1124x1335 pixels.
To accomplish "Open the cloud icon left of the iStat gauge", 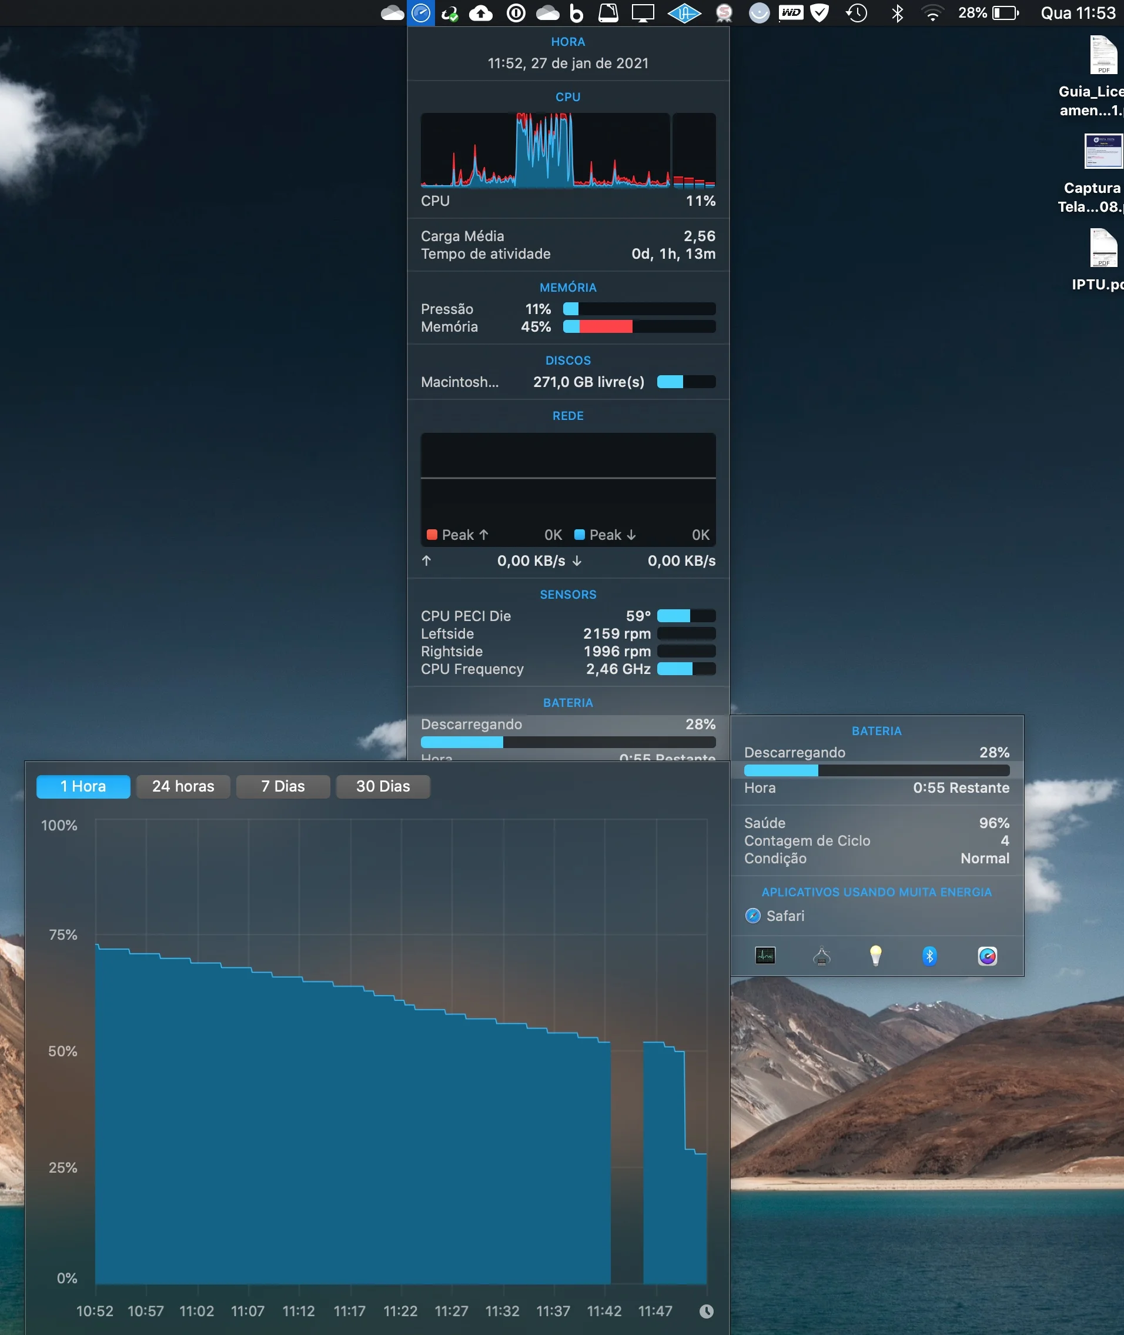I will 392,13.
